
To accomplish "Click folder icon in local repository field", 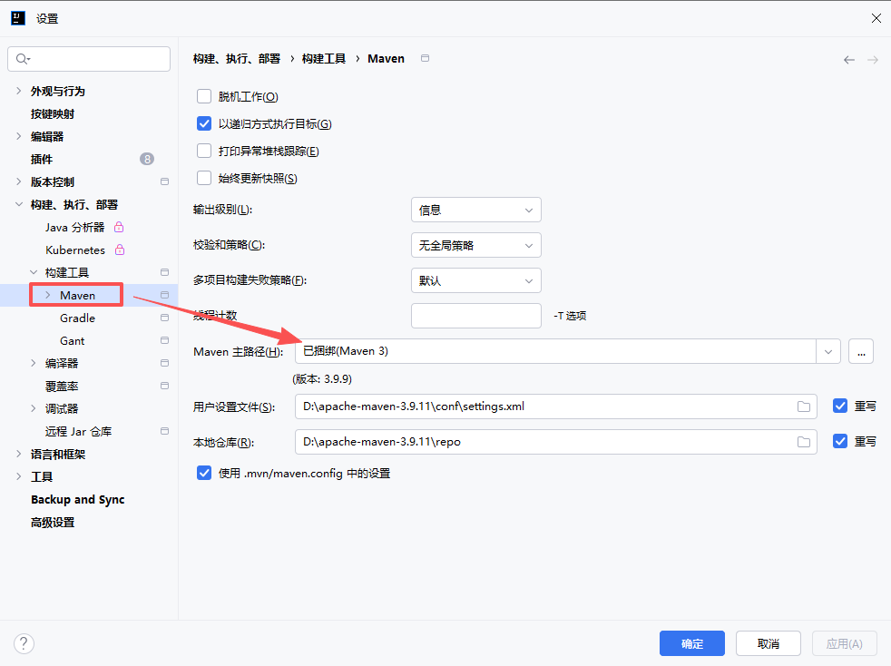I will pos(803,442).
